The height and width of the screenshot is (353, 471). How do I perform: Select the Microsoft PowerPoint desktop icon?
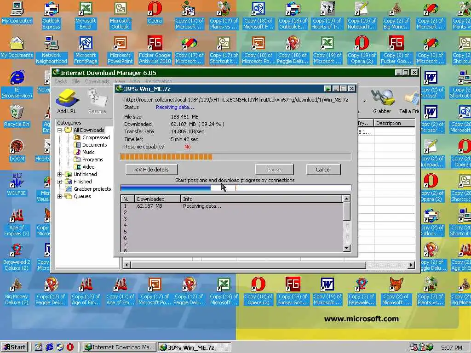pyautogui.click(x=120, y=50)
